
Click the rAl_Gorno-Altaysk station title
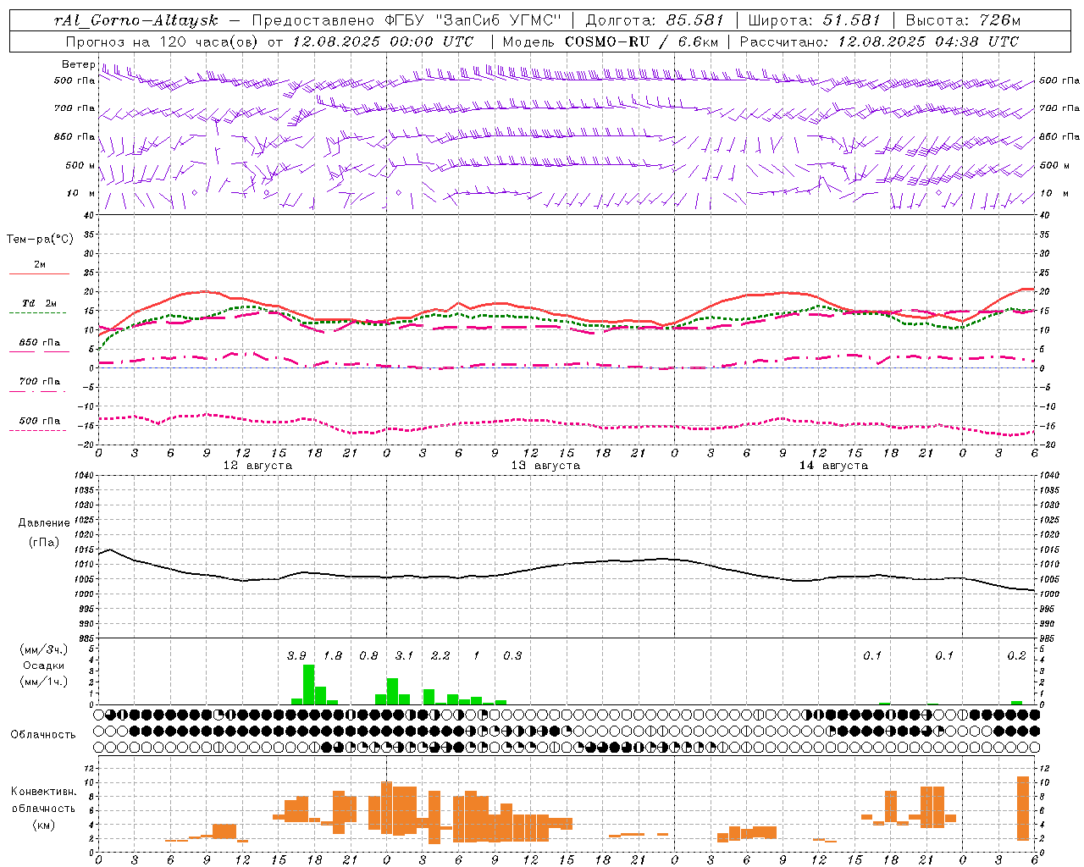coord(137,20)
